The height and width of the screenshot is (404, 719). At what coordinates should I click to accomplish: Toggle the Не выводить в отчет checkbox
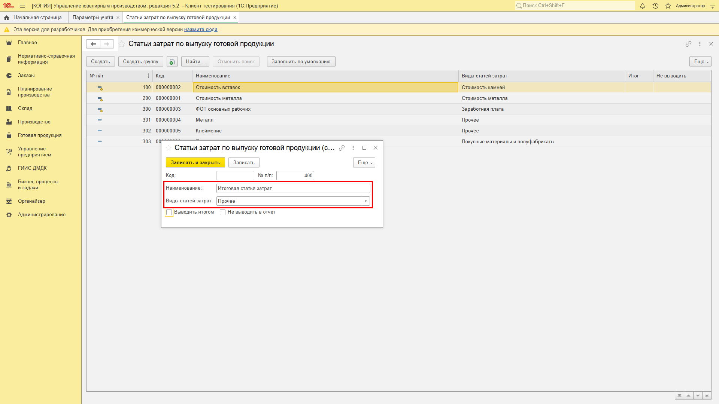pos(222,212)
